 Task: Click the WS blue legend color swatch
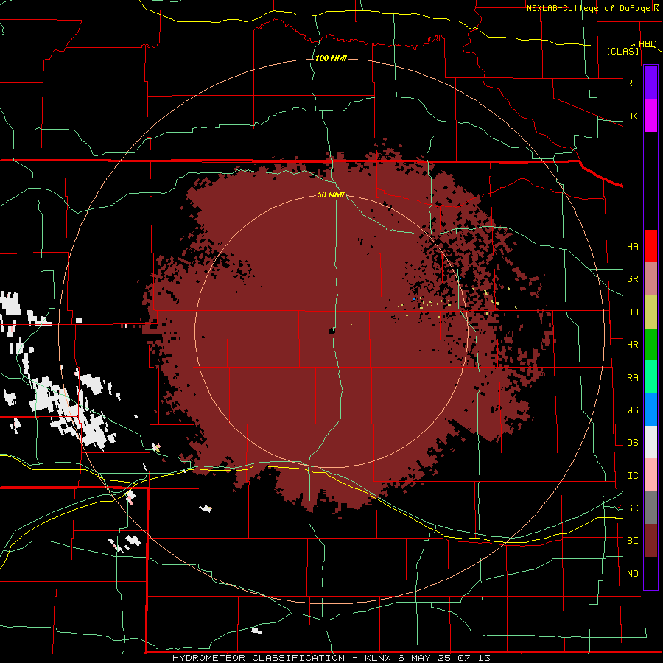[x=650, y=410]
